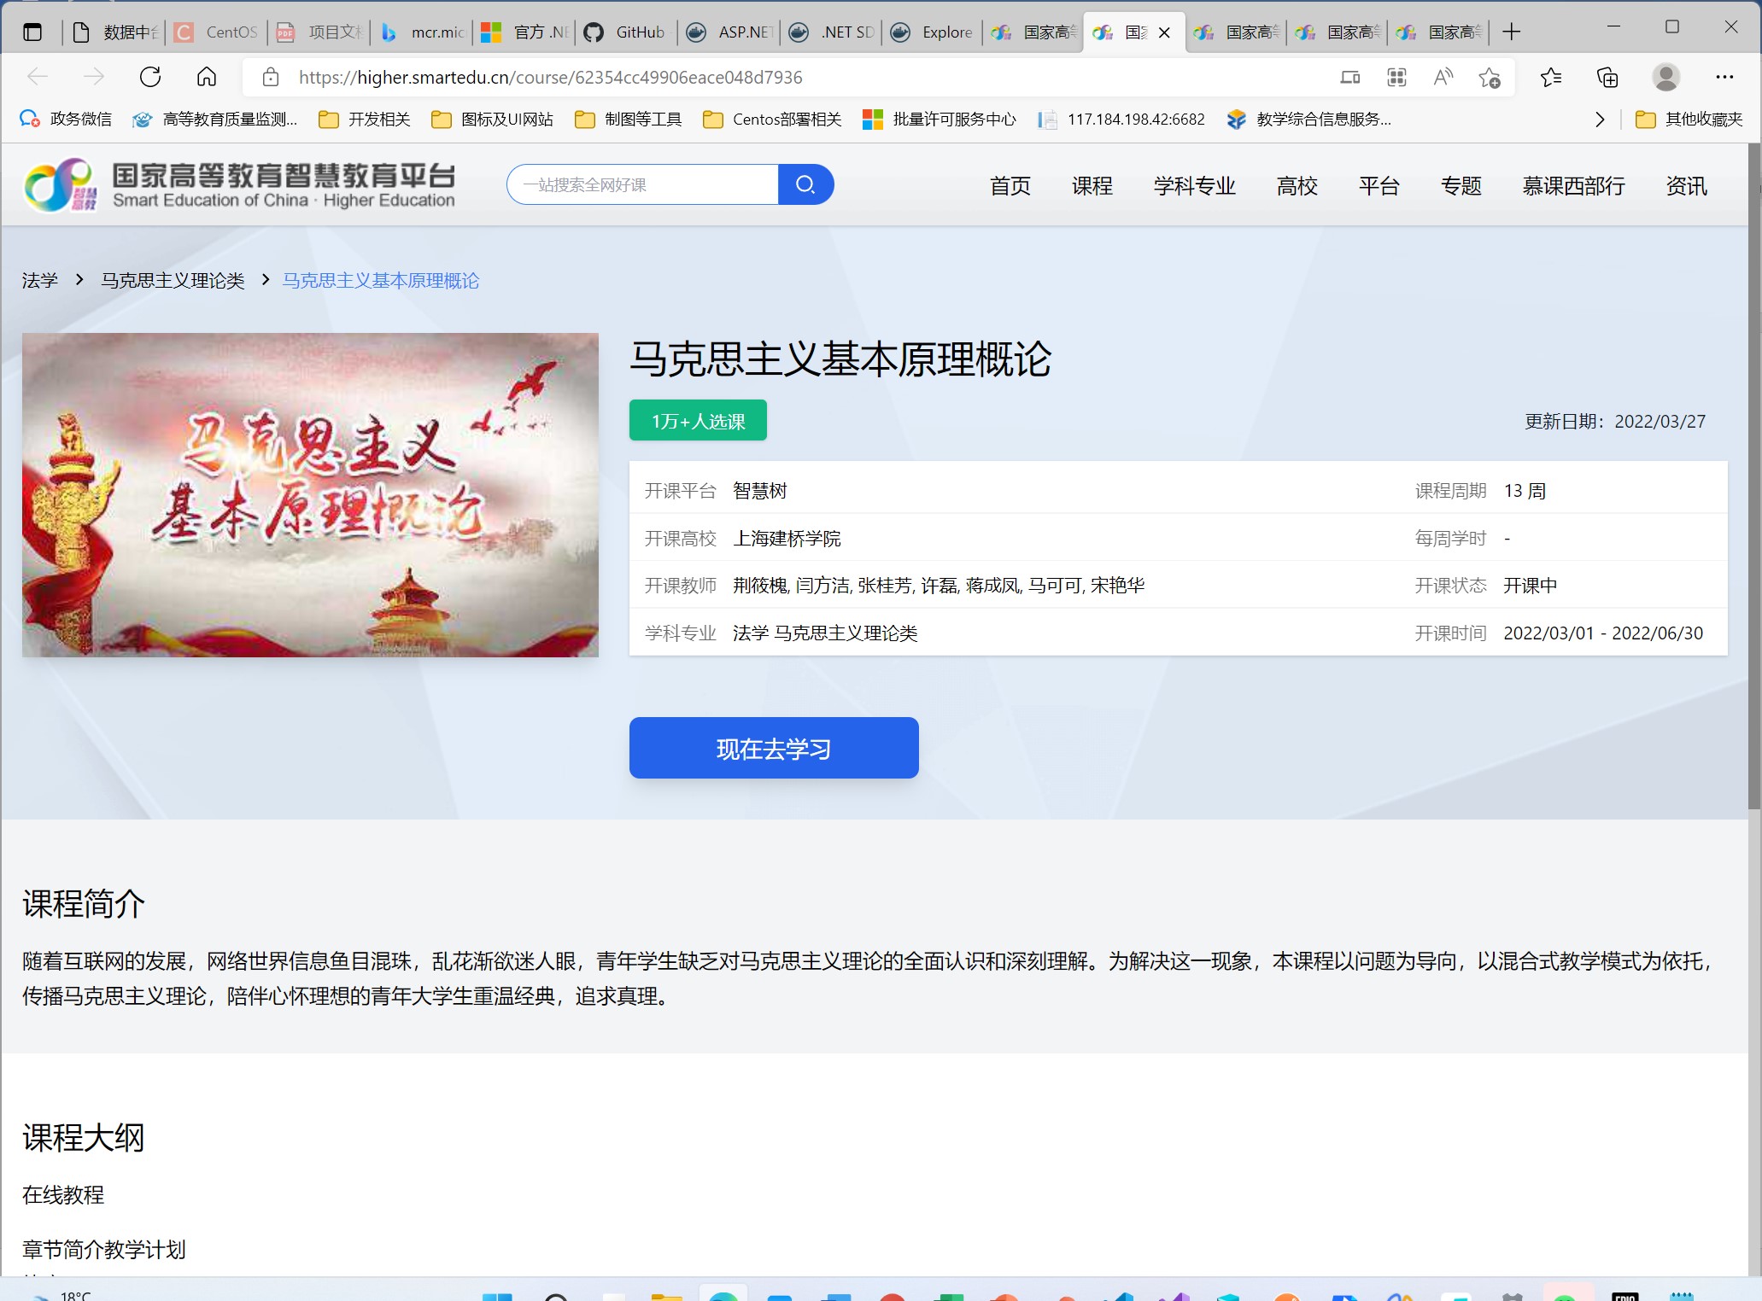Screen dimensions: 1762x1301
Task: Open the user profile avatar
Action: tap(1665, 77)
